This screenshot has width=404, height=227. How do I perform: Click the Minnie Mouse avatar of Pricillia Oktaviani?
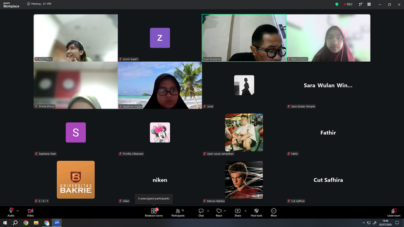click(x=160, y=132)
